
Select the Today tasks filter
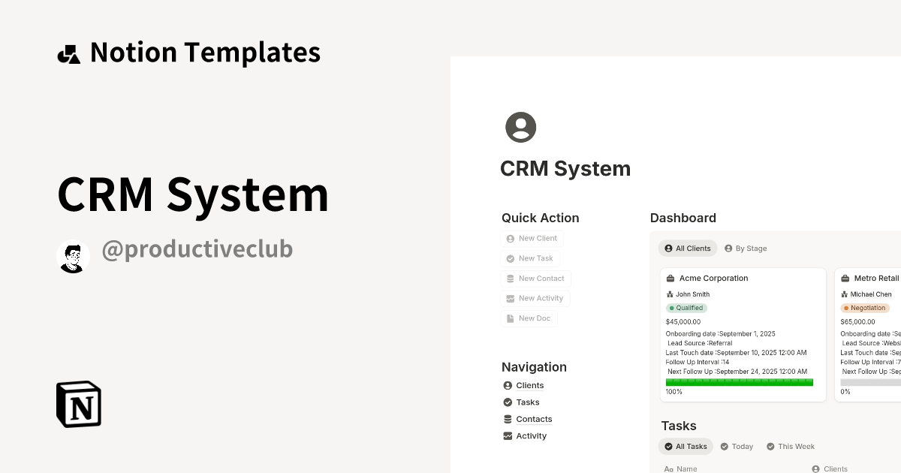737,446
